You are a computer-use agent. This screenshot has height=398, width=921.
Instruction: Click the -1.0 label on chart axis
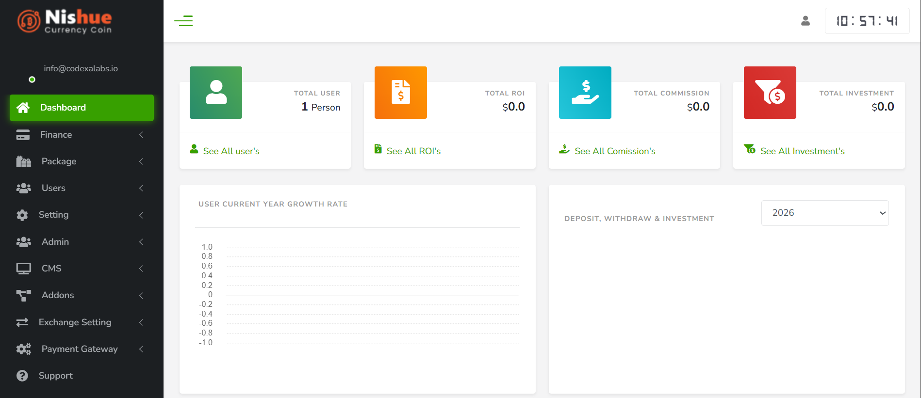click(206, 343)
